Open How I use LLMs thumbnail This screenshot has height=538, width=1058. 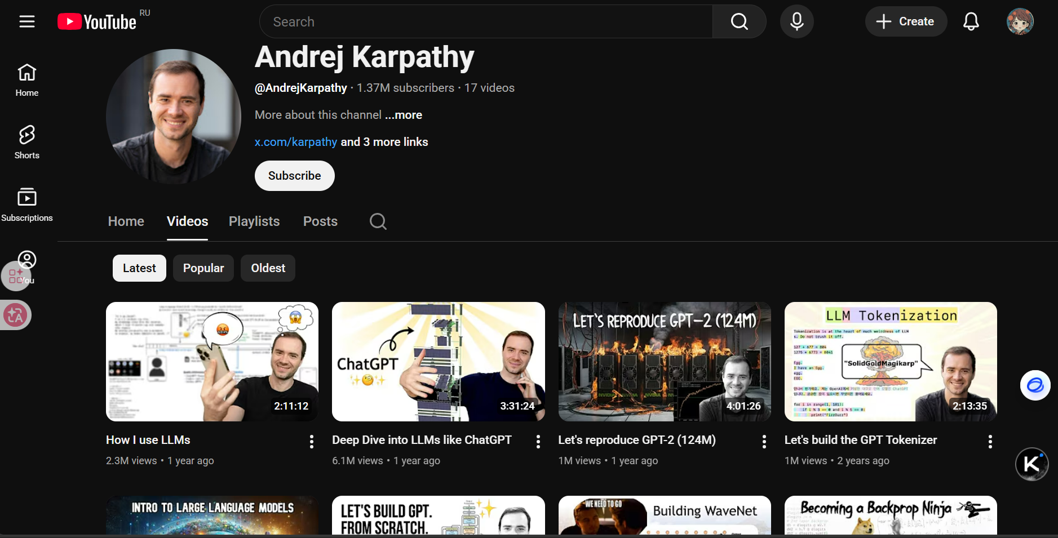[x=212, y=362]
